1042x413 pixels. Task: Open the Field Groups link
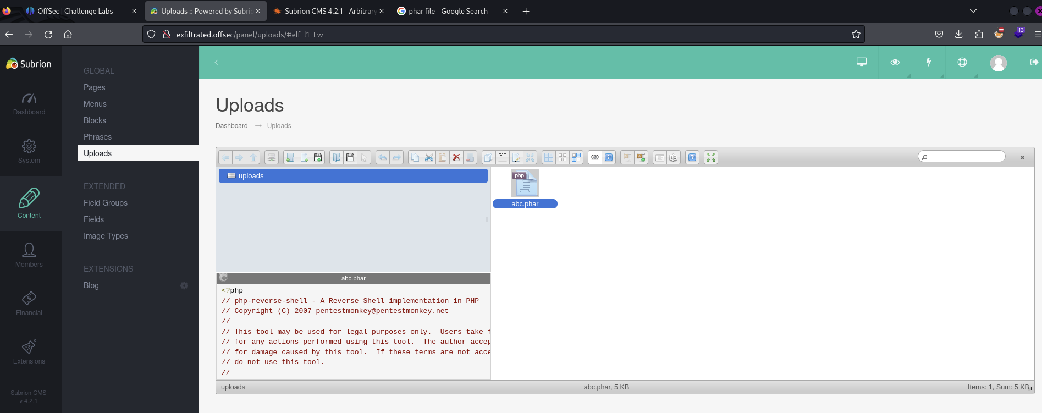106,203
